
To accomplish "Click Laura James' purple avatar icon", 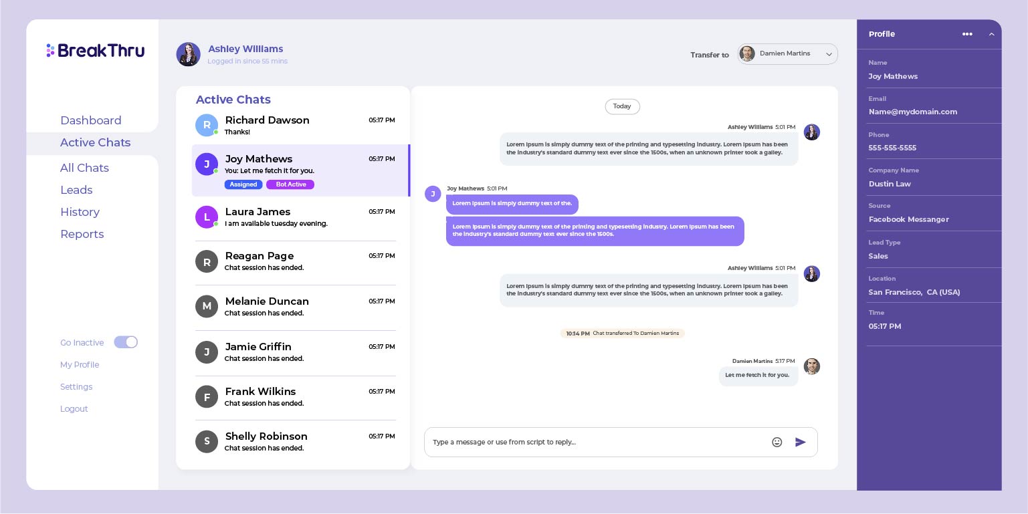I will tap(206, 217).
